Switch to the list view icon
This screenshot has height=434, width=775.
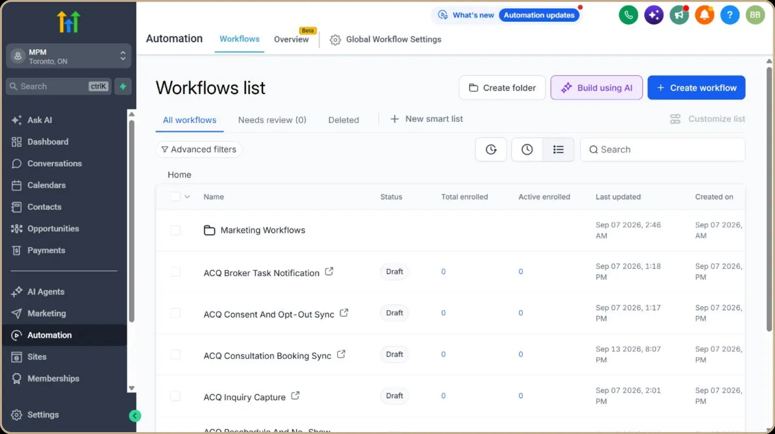[558, 150]
